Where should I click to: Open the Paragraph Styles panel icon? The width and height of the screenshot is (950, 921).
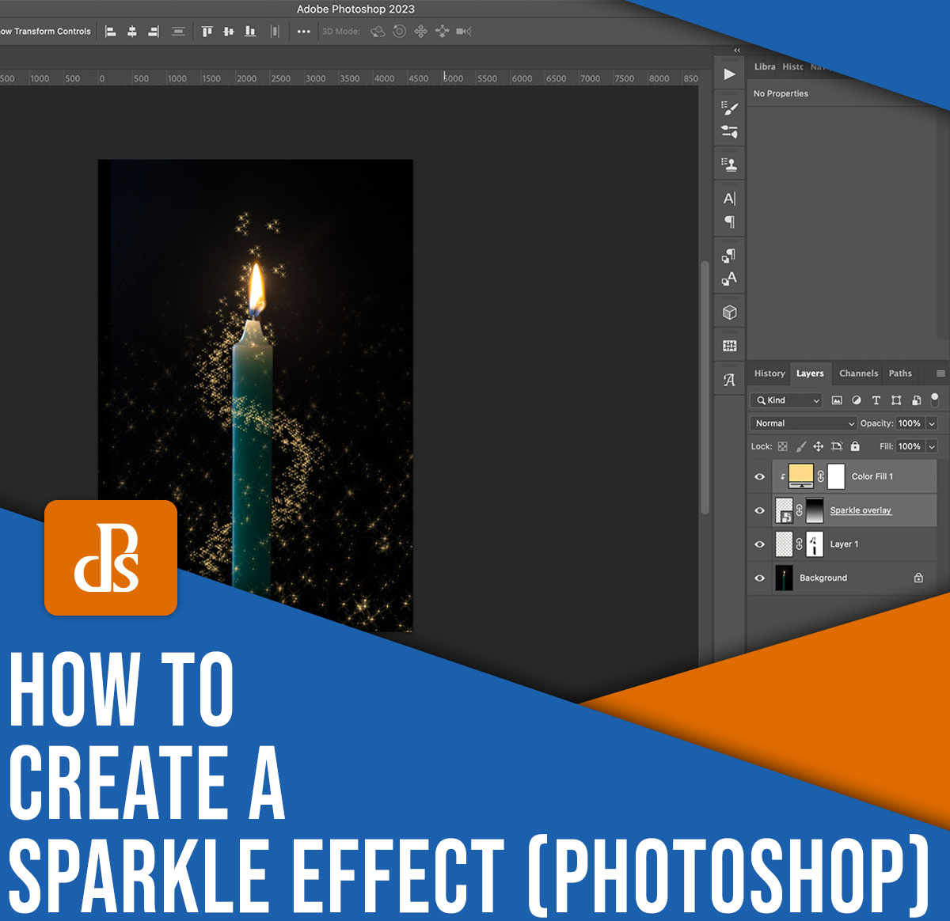730,255
